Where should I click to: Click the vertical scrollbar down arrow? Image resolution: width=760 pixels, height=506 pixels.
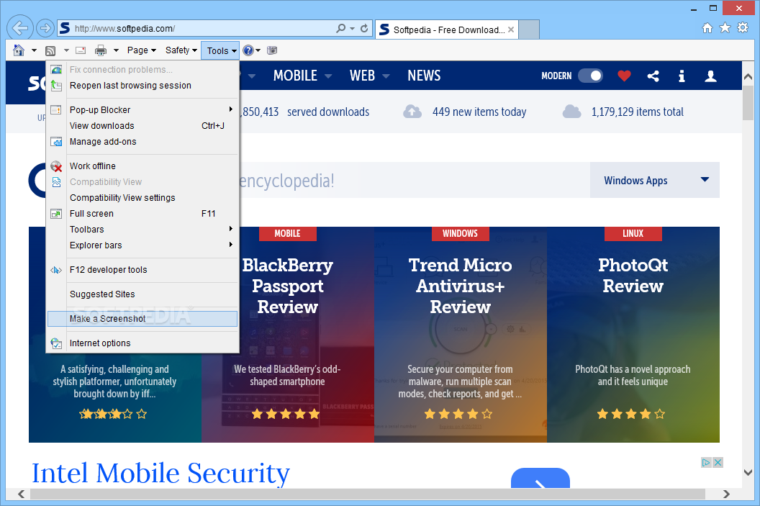[748, 472]
